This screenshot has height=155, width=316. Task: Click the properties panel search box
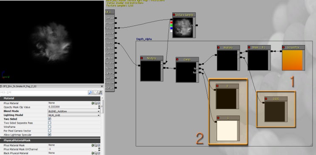click(x=44, y=93)
